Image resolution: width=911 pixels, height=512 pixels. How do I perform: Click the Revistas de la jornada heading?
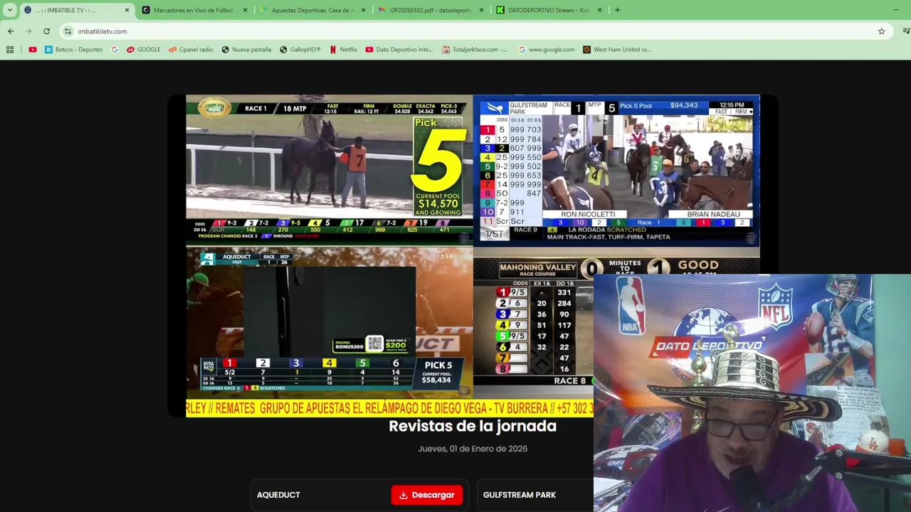473,426
